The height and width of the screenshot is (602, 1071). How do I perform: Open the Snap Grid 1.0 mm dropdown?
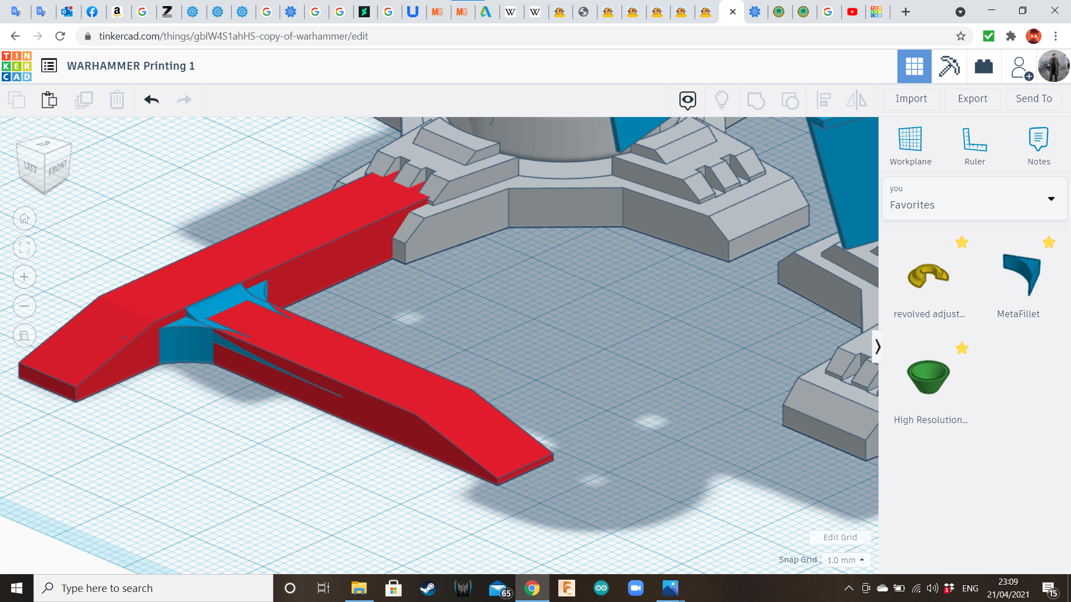pyautogui.click(x=846, y=560)
